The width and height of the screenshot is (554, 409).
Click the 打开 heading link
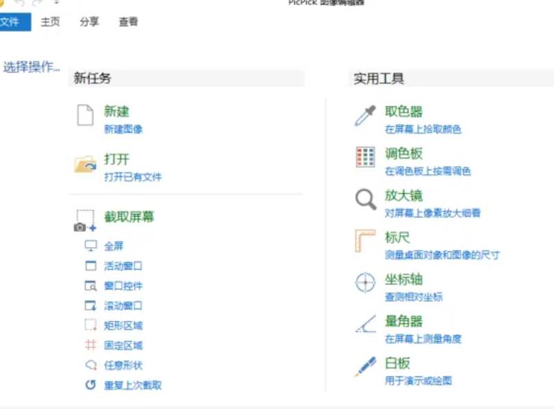(116, 159)
